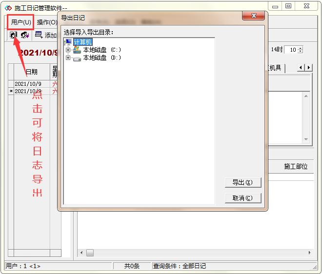Decrease the 14时 spinner value

pos(300,51)
